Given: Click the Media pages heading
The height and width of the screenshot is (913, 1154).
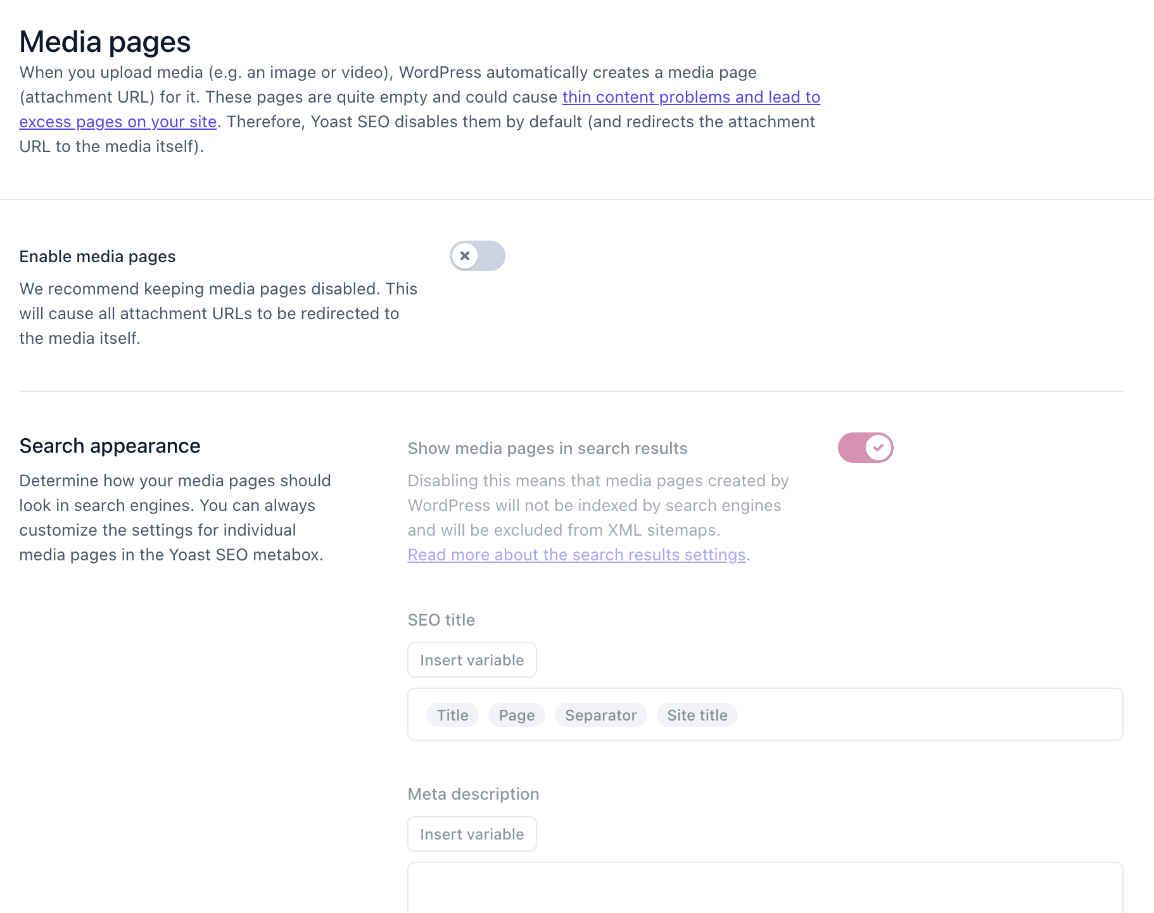Looking at the screenshot, I should pos(105,41).
